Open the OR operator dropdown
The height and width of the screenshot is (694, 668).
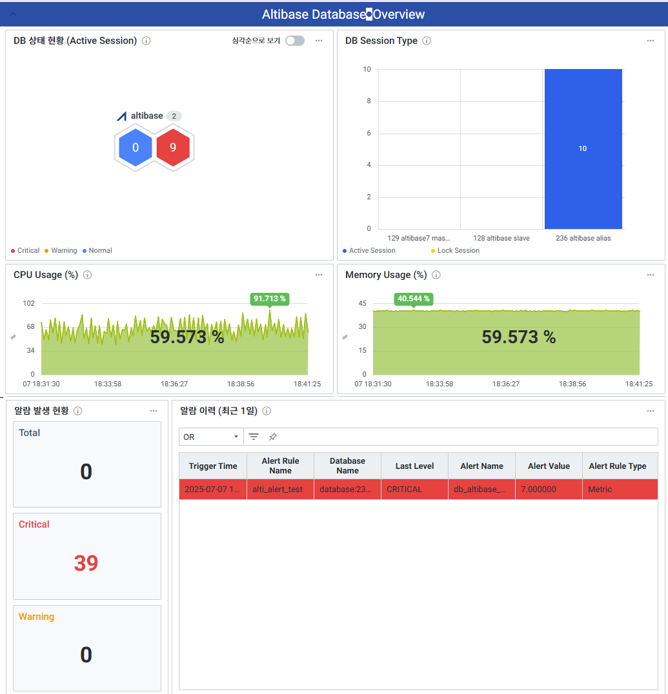(210, 437)
